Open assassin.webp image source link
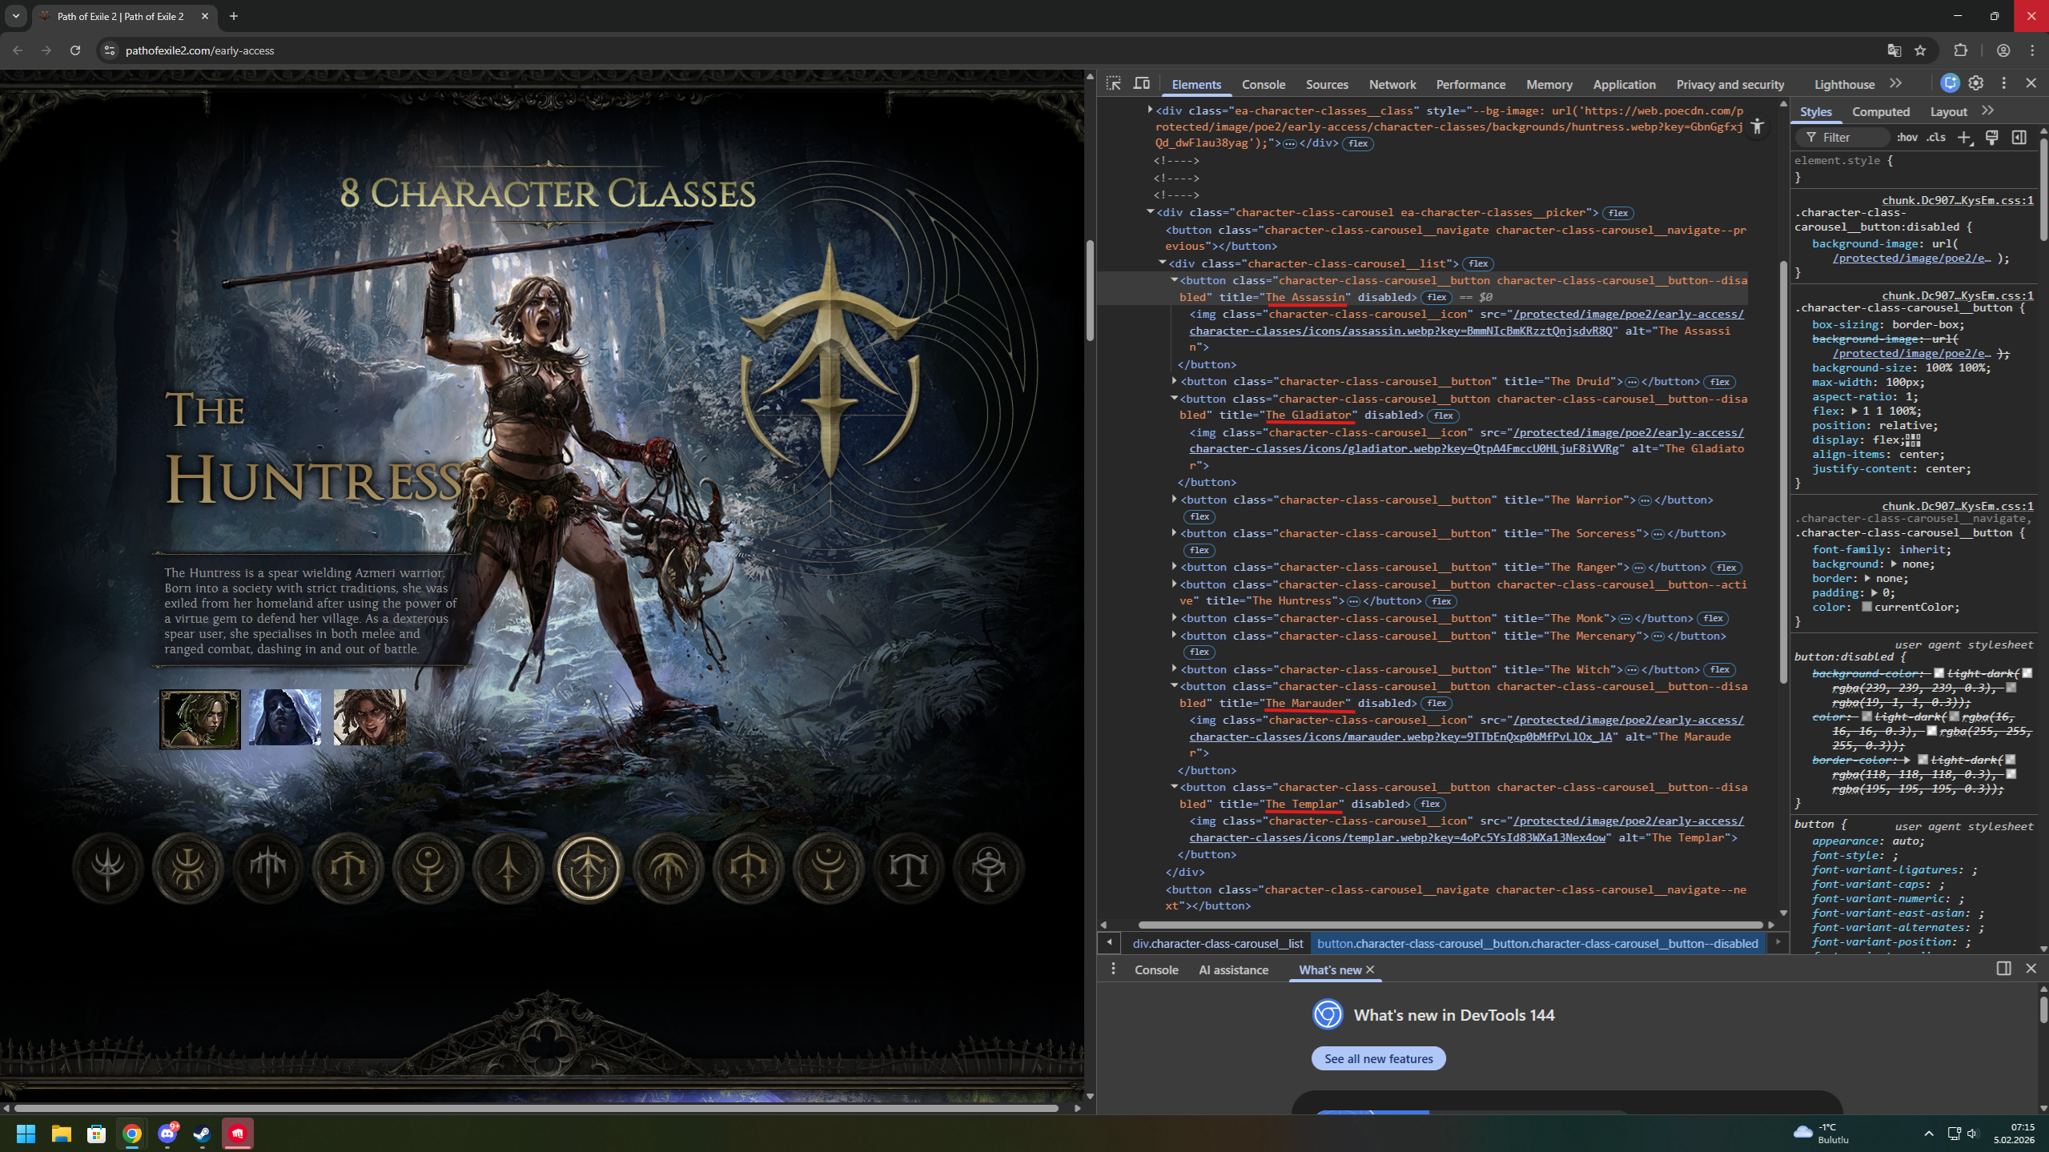Image resolution: width=2049 pixels, height=1152 pixels. (x=1467, y=323)
